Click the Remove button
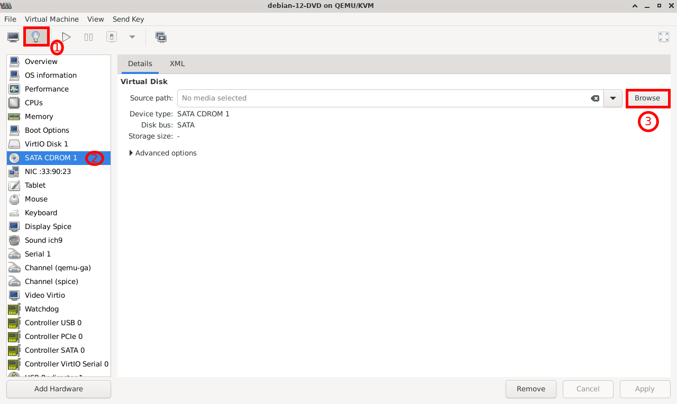The image size is (677, 404). click(x=530, y=389)
